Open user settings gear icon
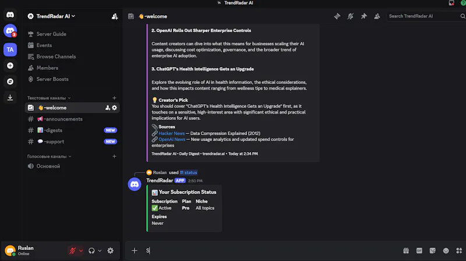Screen dimensions: 466x261 point(110,251)
